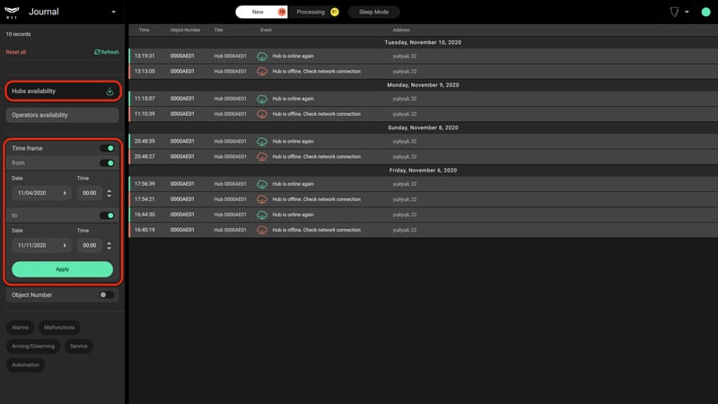
Task: Click the '10 records' count label
Action: (18, 34)
